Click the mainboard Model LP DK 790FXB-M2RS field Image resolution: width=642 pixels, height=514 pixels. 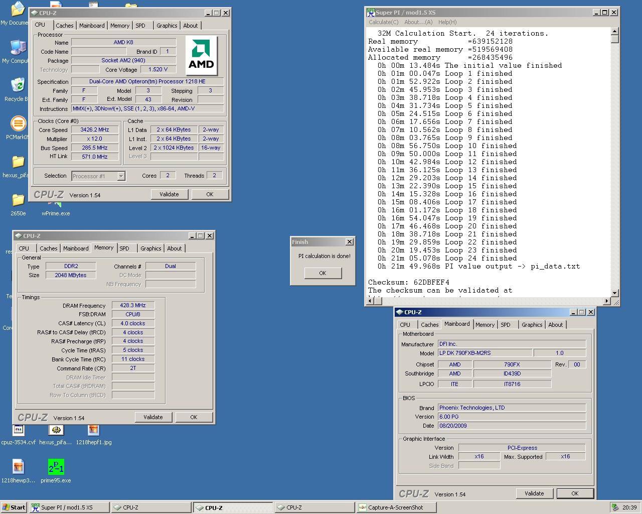tap(485, 353)
